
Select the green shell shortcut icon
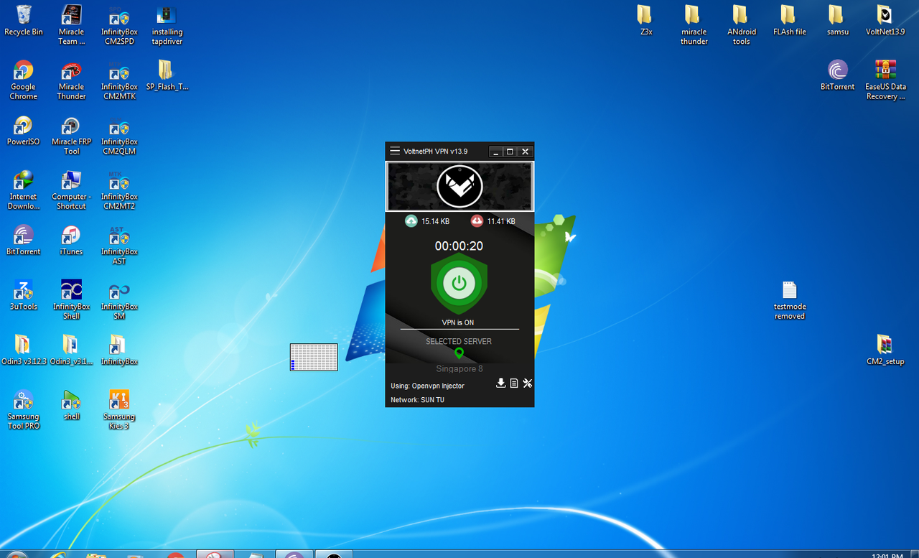pyautogui.click(x=71, y=404)
